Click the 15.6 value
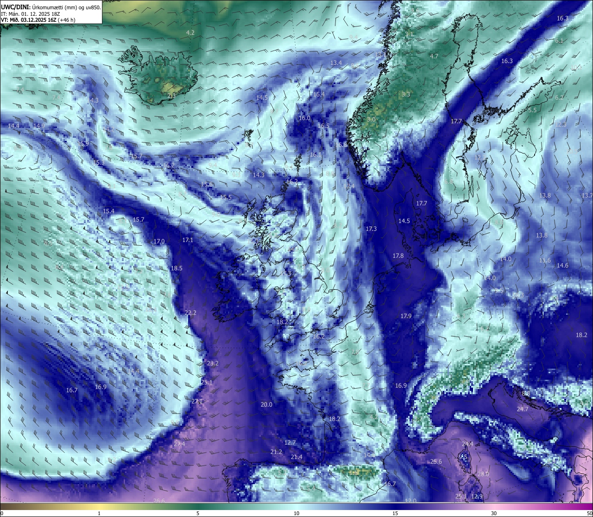The height and width of the screenshot is (517, 593). 207,184
